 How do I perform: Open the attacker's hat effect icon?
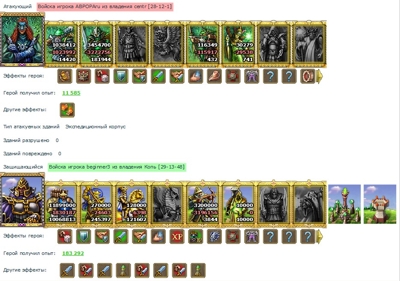pos(214,76)
